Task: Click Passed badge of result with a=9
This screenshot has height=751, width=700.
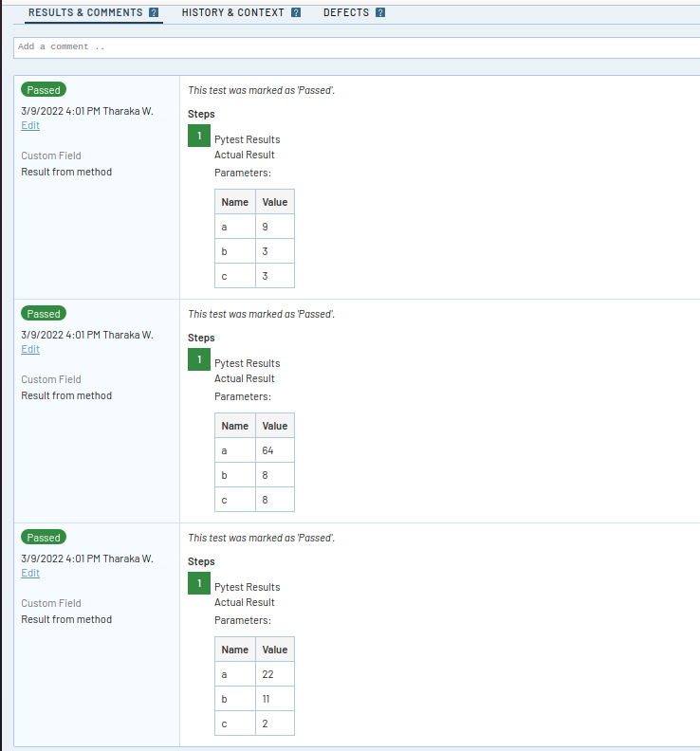Action: (x=44, y=90)
